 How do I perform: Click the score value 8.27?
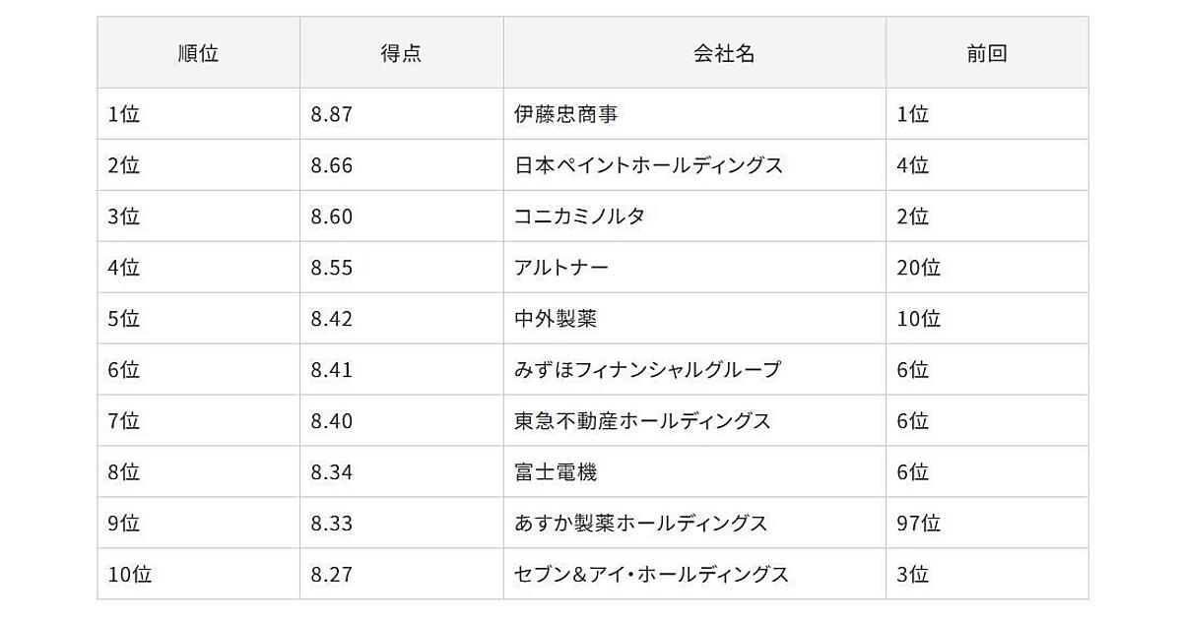[331, 575]
